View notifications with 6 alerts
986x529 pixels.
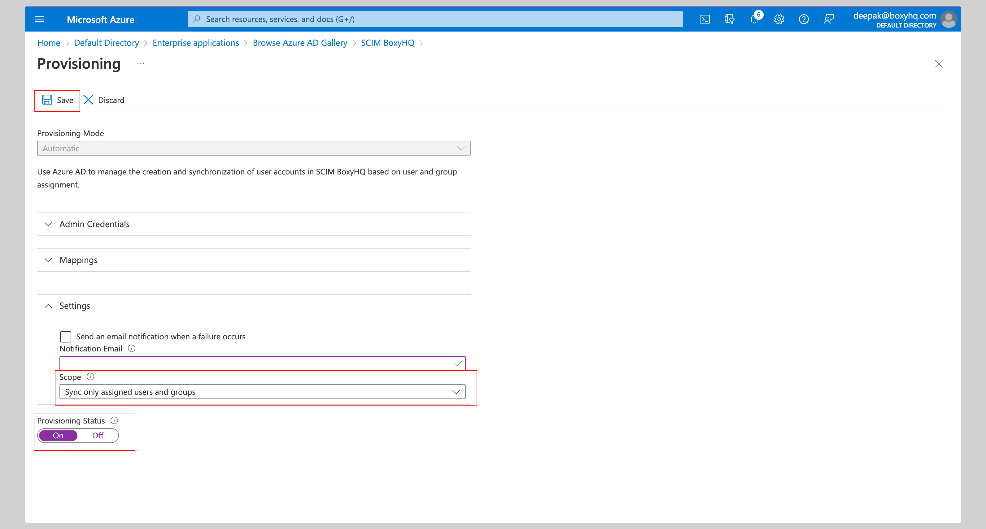pos(754,19)
